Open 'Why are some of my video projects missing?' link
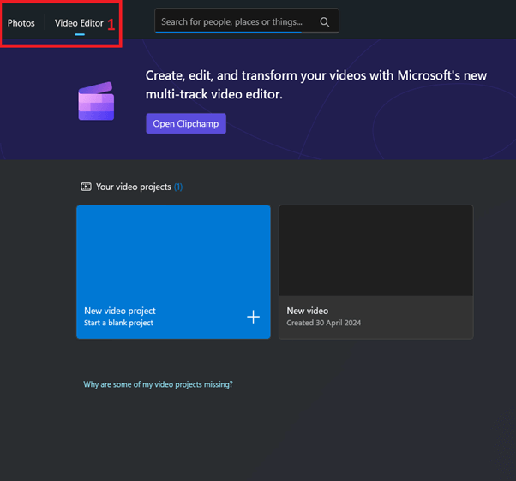This screenshot has width=516, height=481. click(158, 384)
